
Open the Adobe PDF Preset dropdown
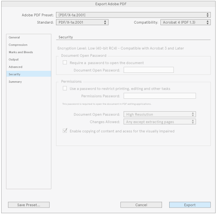coord(133,15)
